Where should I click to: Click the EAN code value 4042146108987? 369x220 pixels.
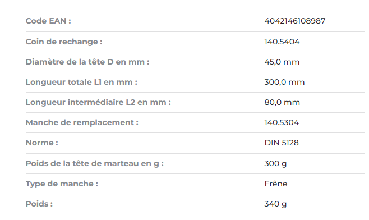[x=294, y=21]
